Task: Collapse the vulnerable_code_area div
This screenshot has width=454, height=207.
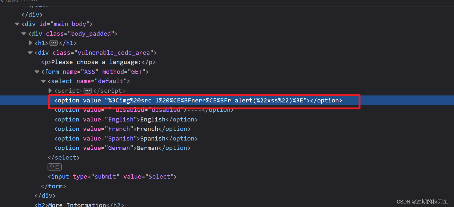Action: (x=30, y=53)
